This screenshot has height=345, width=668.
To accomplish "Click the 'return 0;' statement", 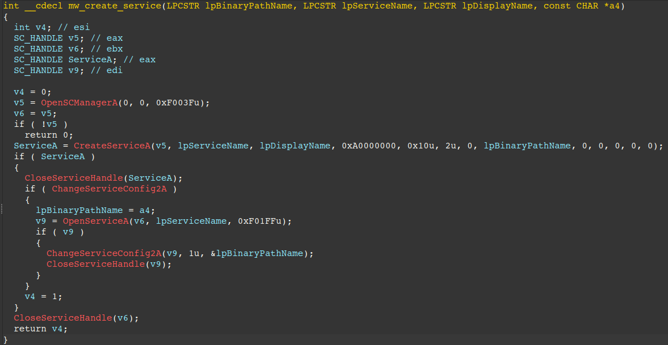I will tap(49, 135).
